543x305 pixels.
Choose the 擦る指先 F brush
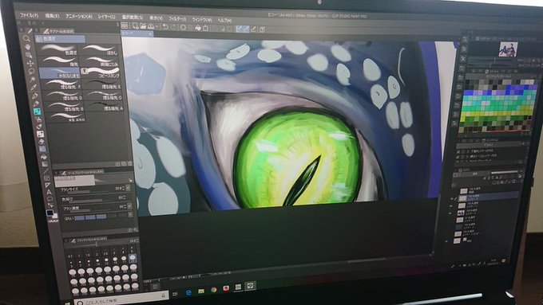point(61,84)
